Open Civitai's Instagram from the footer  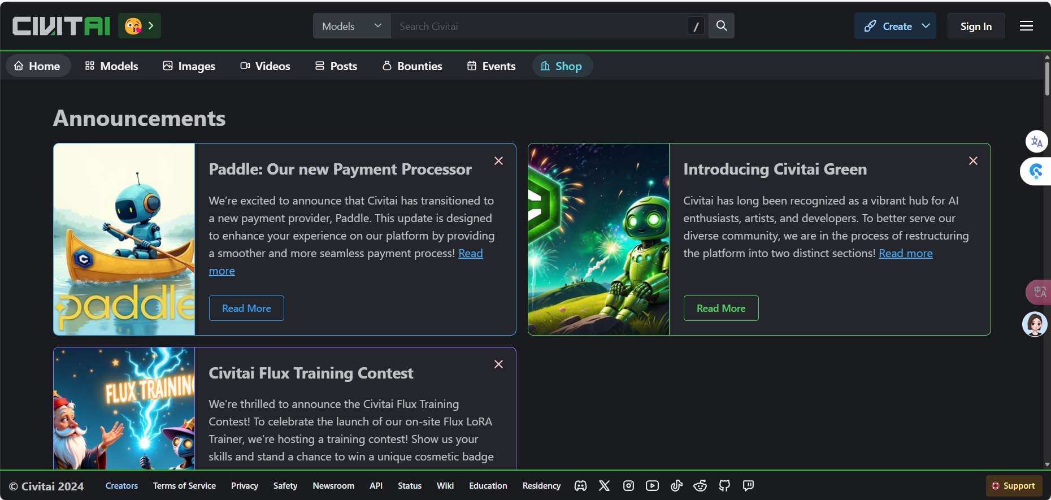[x=628, y=486]
